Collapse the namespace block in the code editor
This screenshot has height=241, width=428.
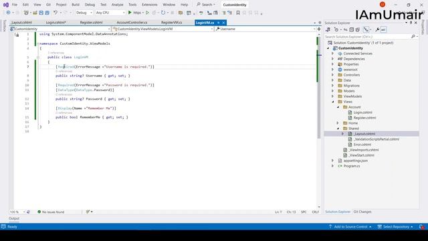click(38, 44)
